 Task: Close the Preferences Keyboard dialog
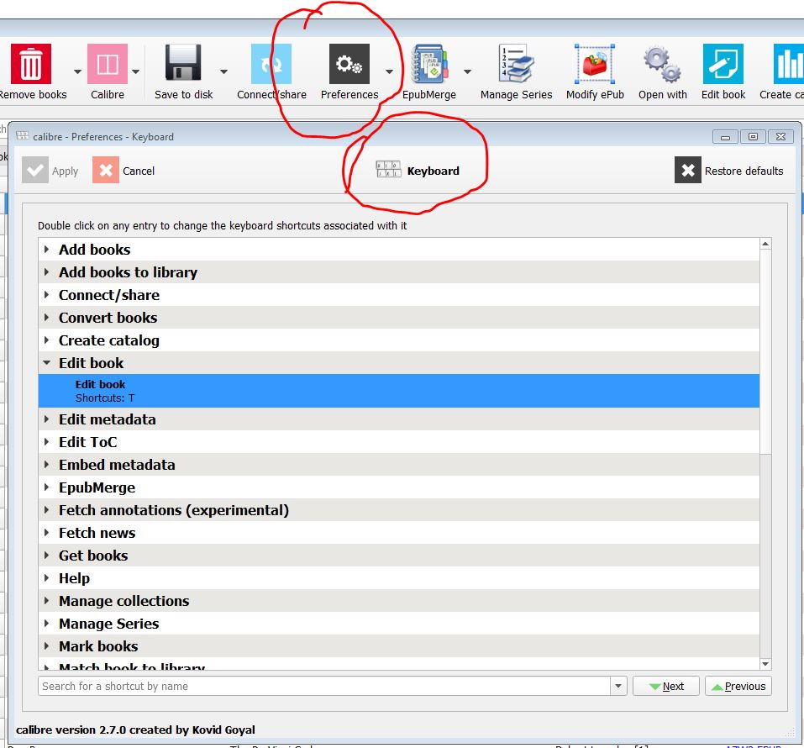(780, 136)
